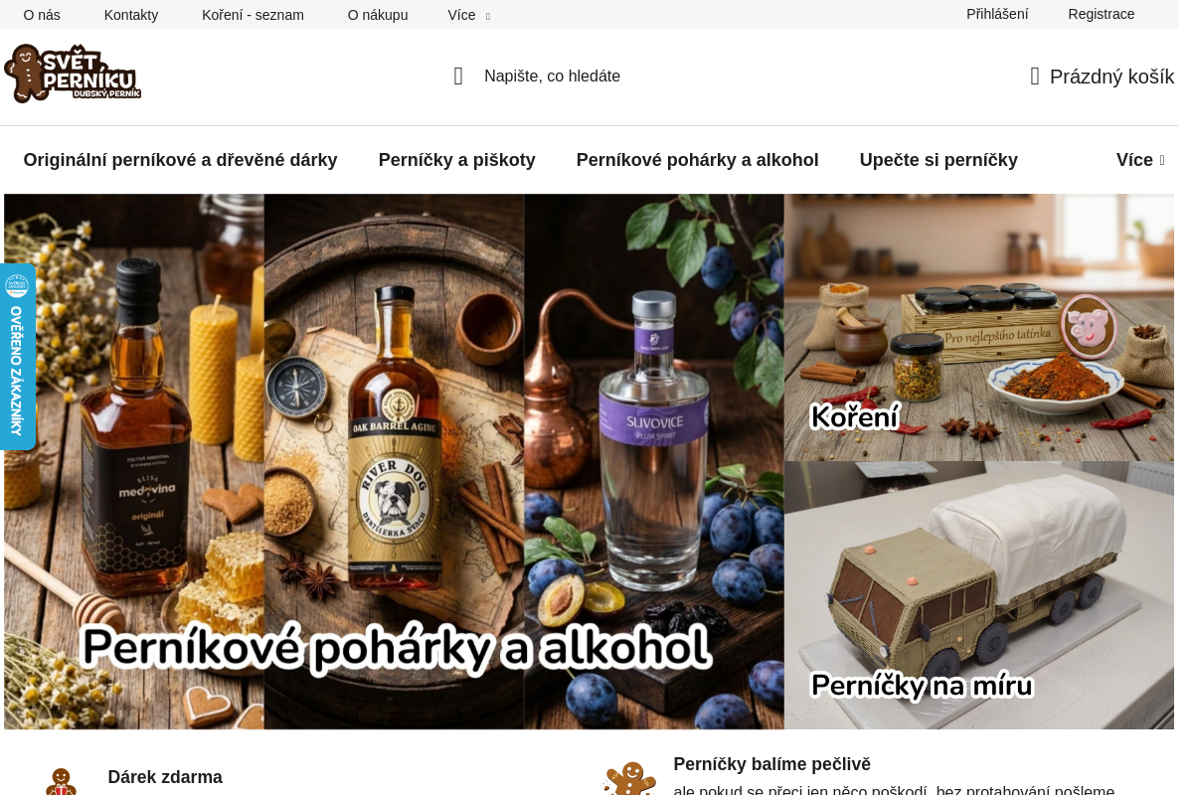The image size is (1193, 795).
Task: Click the gingerbread man icon by Dárek zdarma
Action: 61,781
